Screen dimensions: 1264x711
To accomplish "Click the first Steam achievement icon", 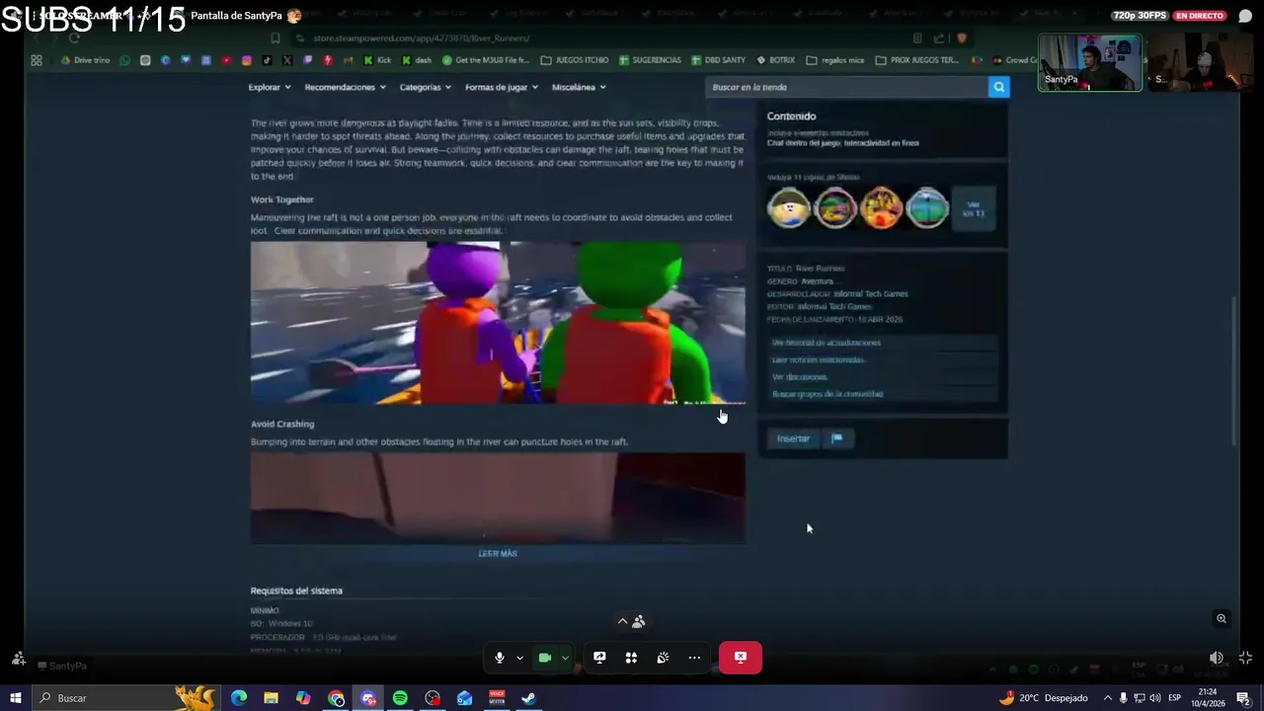I will [789, 208].
